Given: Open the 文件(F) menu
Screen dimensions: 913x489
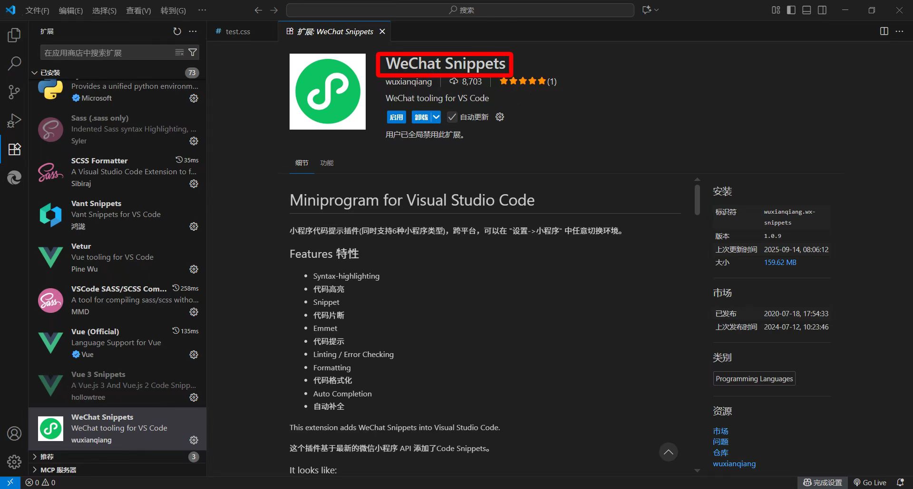Looking at the screenshot, I should tap(38, 10).
